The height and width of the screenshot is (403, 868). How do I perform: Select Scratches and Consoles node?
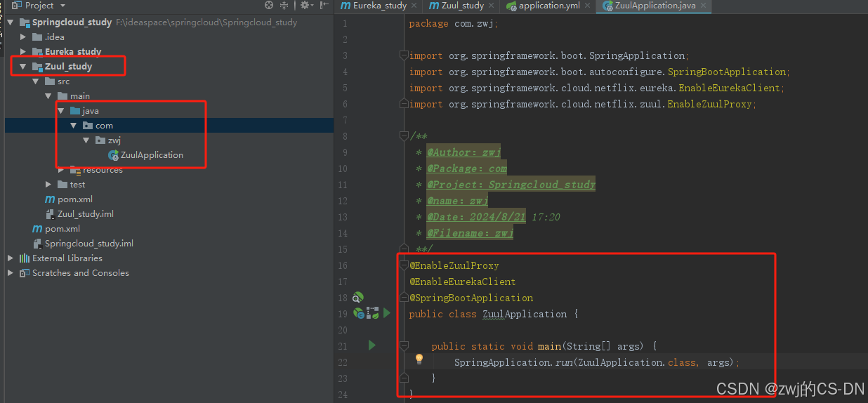coord(81,273)
